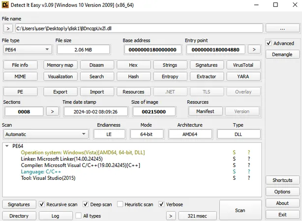Open the Manifest resource
The image size is (302, 221).
click(x=206, y=111)
